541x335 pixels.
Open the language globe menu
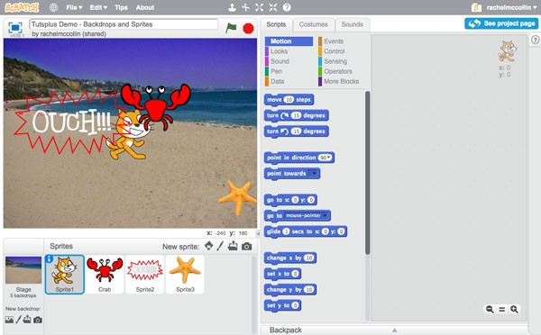pyautogui.click(x=53, y=7)
